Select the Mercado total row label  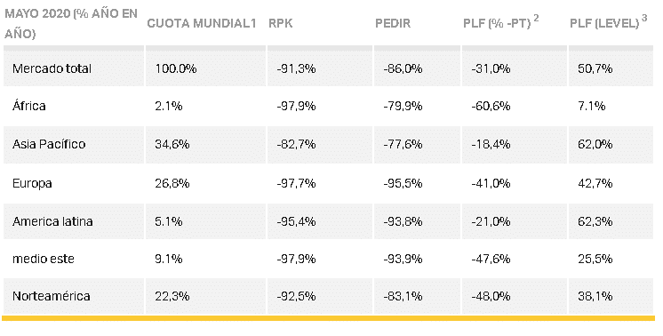pyautogui.click(x=52, y=68)
